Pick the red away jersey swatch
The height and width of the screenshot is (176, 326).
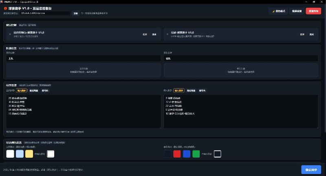point(177,154)
